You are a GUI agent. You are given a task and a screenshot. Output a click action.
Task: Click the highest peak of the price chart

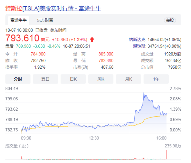144,93
